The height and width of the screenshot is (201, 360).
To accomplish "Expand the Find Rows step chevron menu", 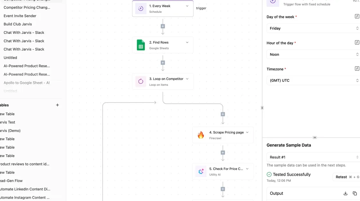I will pyautogui.click(x=187, y=42).
